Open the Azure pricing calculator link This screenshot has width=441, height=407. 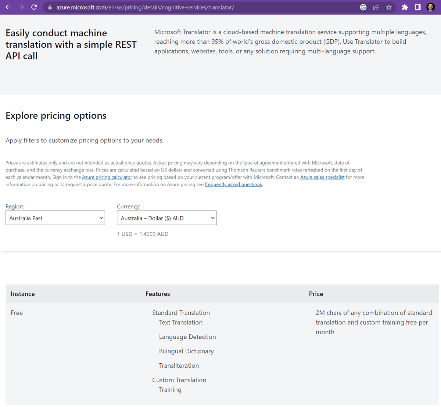point(107,177)
